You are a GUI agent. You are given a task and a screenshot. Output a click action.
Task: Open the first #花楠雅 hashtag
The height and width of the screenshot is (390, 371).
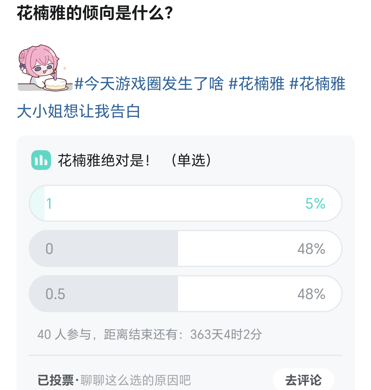(x=256, y=84)
